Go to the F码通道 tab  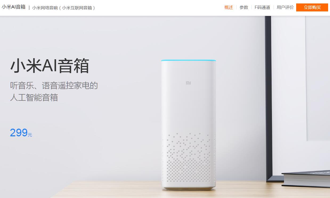[x=262, y=7]
